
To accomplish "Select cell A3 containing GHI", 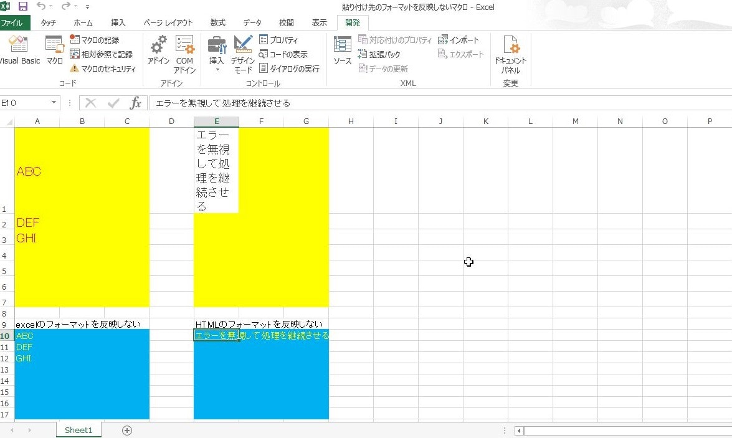I will point(37,237).
